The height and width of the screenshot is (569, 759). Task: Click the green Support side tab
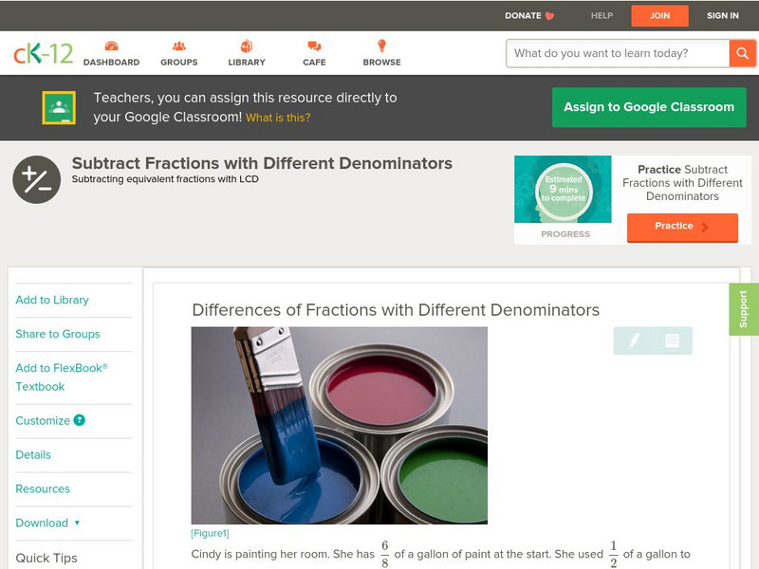point(744,309)
